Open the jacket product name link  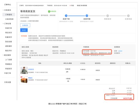pyautogui.click(x=31, y=69)
